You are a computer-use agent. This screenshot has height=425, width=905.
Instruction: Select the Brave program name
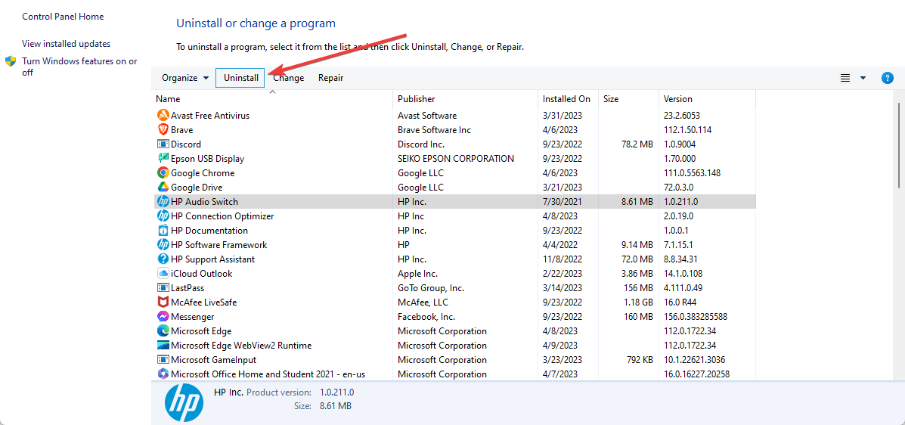click(181, 130)
